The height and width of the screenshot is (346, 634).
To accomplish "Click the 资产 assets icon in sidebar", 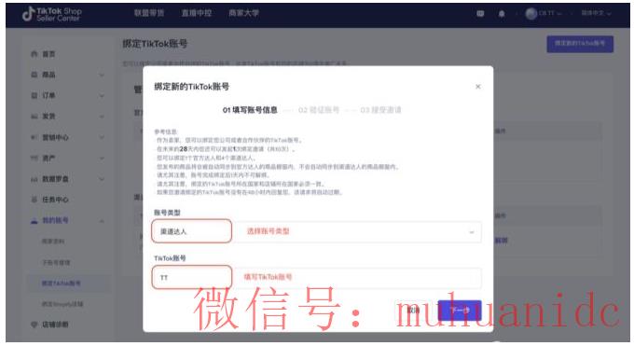I will [x=34, y=159].
